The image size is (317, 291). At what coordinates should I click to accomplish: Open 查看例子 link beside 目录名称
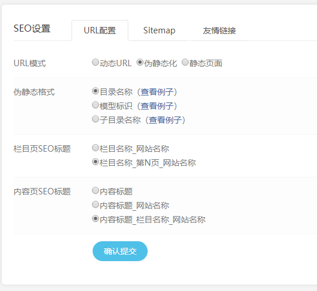(x=157, y=92)
